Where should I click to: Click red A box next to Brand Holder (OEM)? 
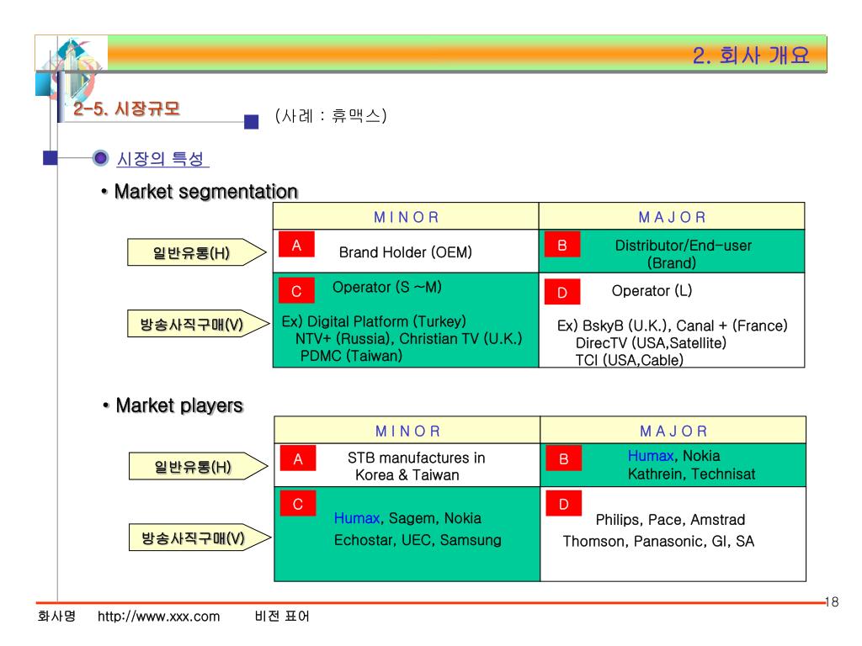(296, 245)
